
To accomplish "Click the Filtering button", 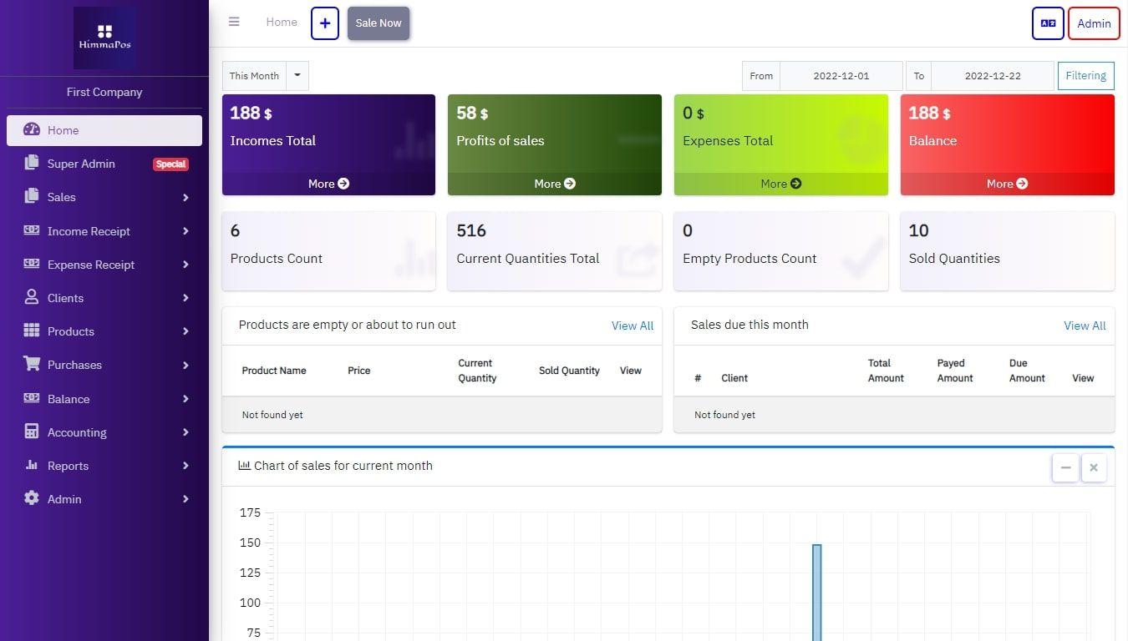I will [1085, 76].
